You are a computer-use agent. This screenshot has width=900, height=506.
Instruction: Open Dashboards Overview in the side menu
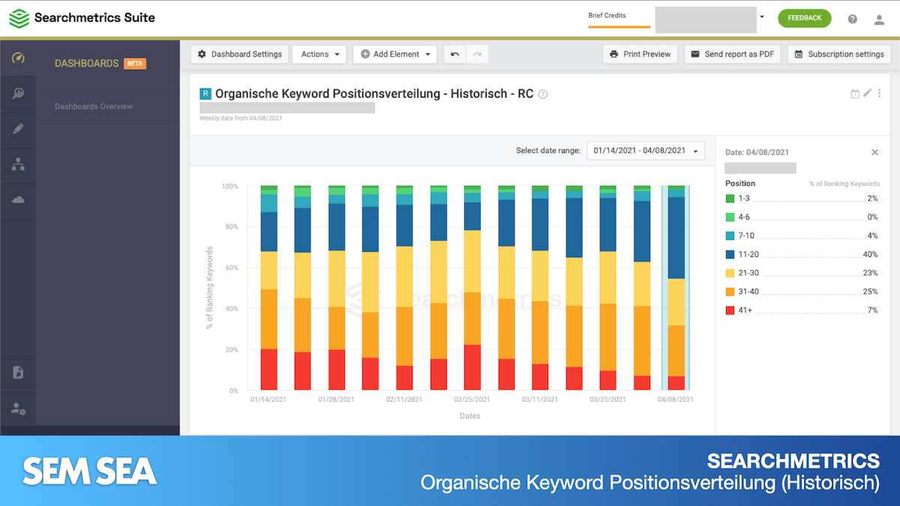tap(94, 106)
